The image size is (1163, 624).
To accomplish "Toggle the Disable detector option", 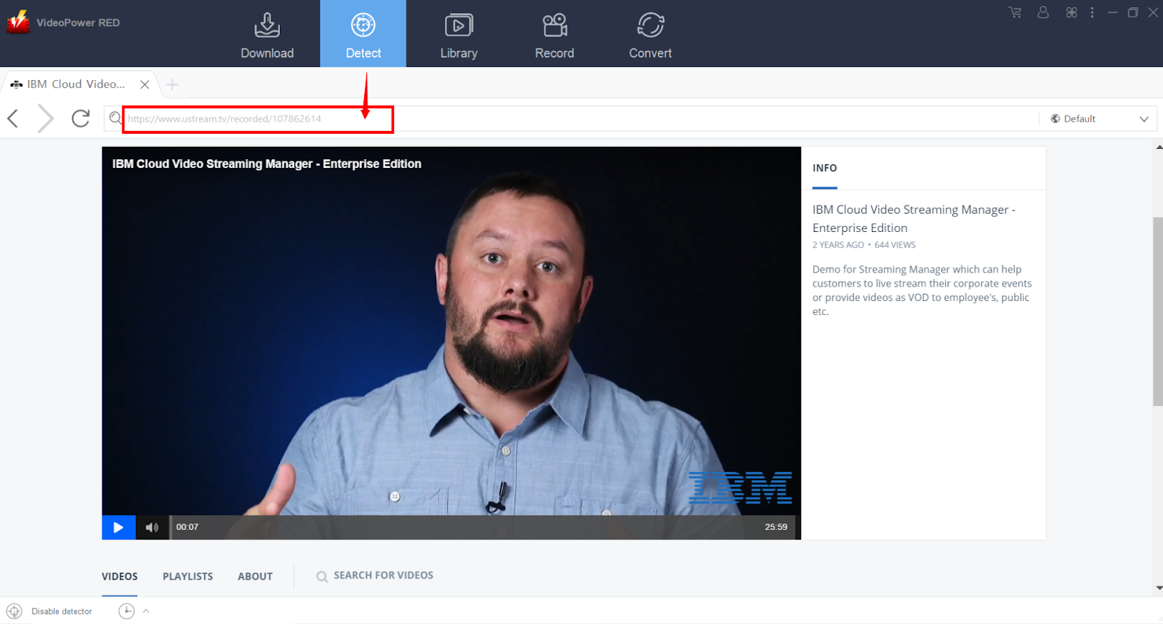I will click(62, 612).
